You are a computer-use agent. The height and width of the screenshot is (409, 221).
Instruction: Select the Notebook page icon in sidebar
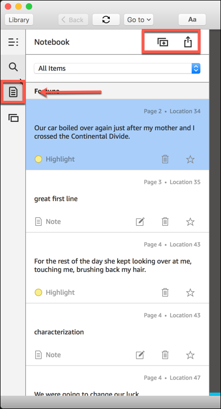click(13, 92)
